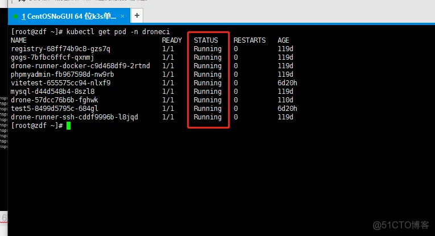This screenshot has height=236, width=435.
Task: Click the 110d age of drone-57dcc76b6b pod
Action: click(285, 100)
